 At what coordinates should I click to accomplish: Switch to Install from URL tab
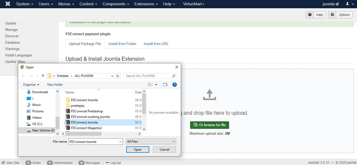[x=156, y=44]
